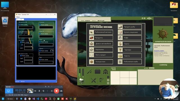Click the Меню button in game header

pos(149,18)
